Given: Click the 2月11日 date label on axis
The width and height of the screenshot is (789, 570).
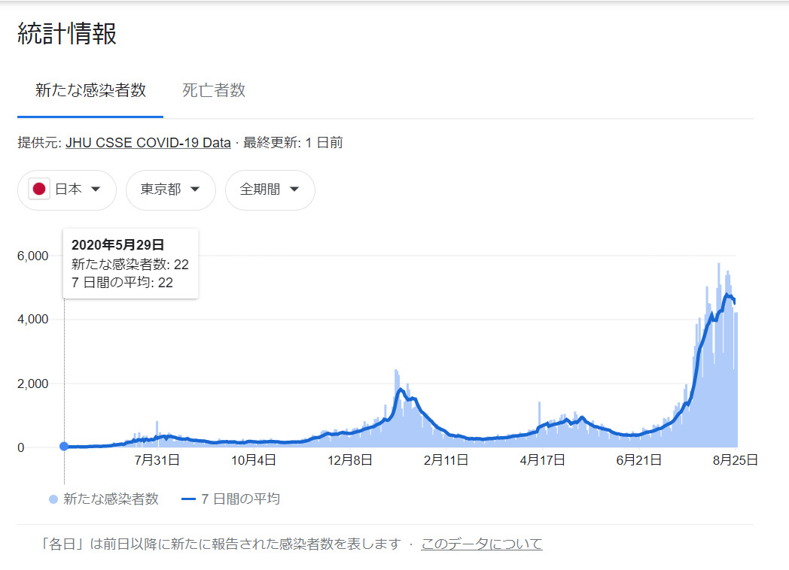Looking at the screenshot, I should [x=446, y=459].
